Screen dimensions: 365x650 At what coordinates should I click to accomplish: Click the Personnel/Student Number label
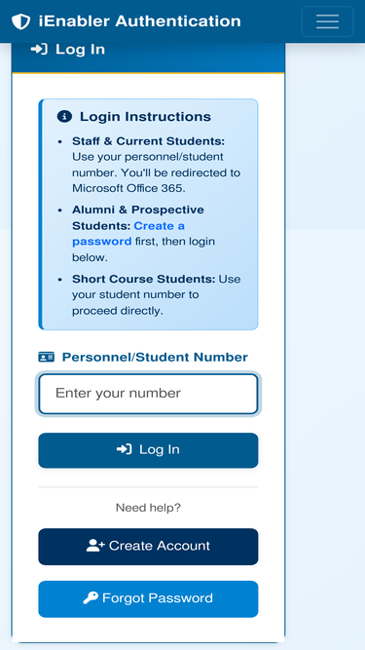(155, 357)
